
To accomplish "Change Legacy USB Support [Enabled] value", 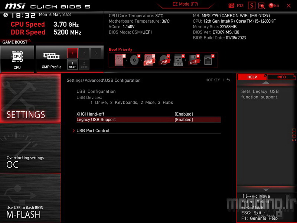I will pos(183,120).
